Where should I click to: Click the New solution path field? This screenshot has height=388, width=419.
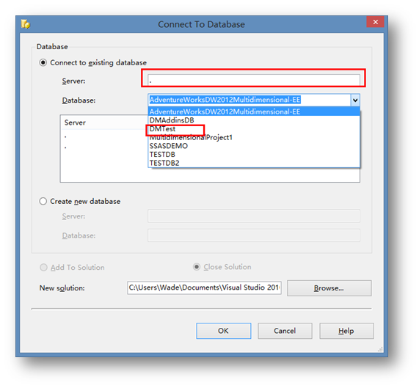(x=204, y=288)
